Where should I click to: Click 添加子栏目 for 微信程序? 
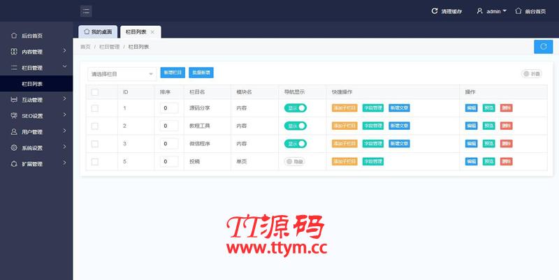pyautogui.click(x=344, y=144)
